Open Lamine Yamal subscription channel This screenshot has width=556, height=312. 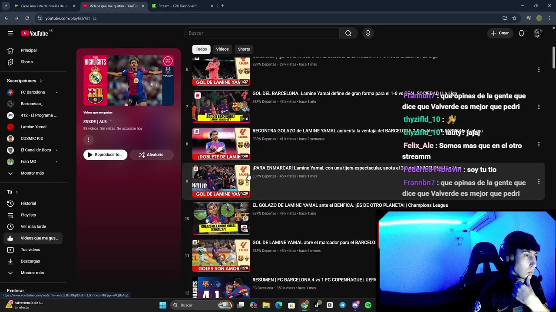point(33,127)
